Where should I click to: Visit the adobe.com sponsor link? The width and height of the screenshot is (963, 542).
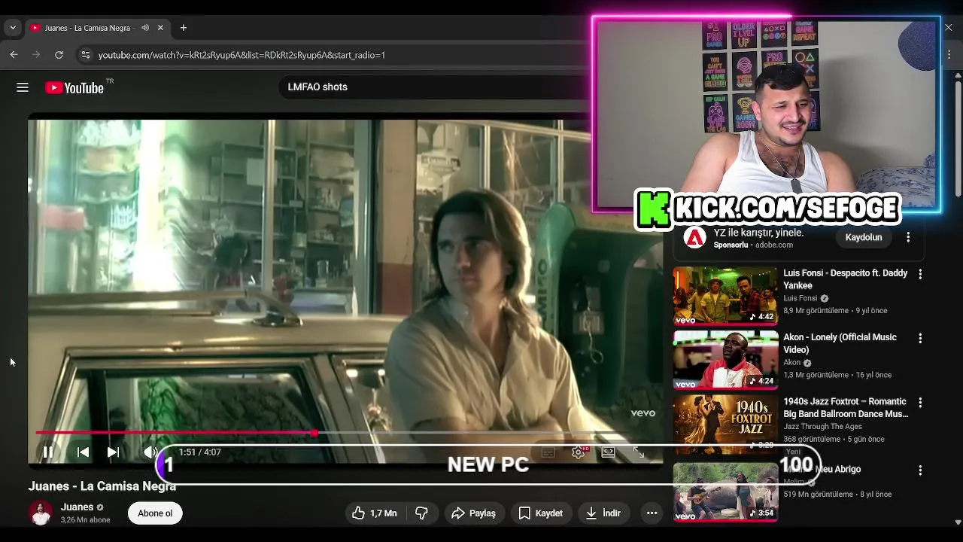point(773,245)
